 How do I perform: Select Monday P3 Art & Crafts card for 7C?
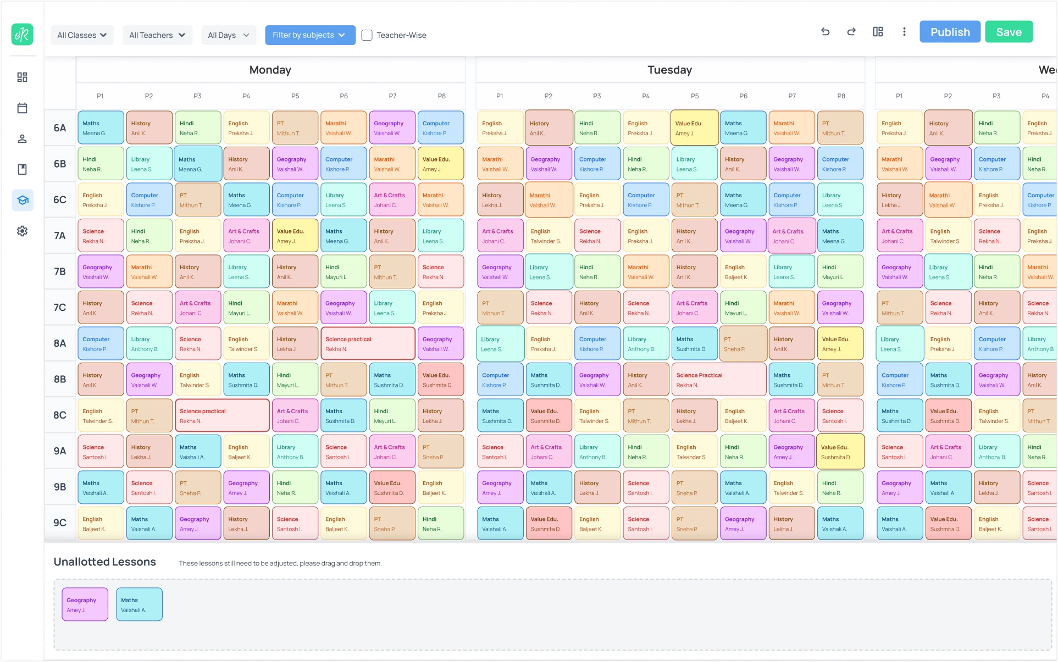coord(198,308)
